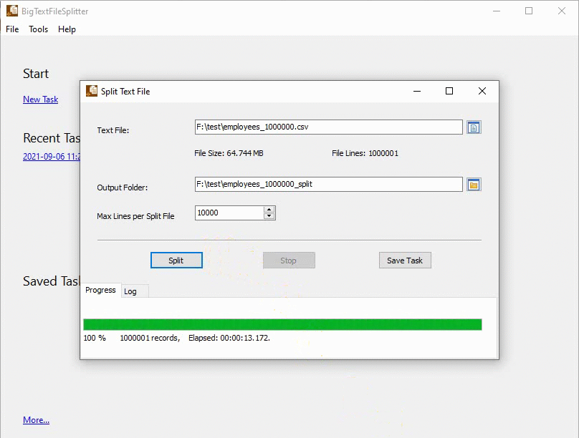Open the Help menu
The width and height of the screenshot is (579, 438).
pos(67,29)
